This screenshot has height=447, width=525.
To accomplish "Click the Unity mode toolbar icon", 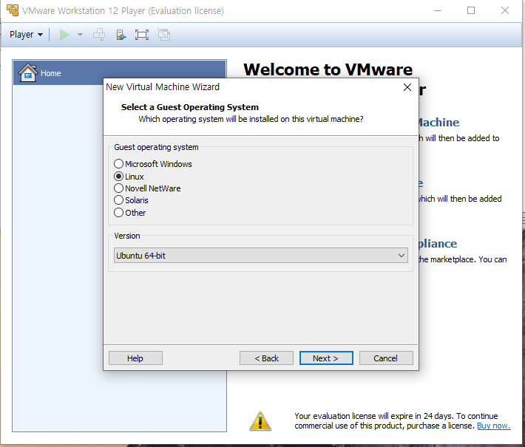I will coord(164,35).
